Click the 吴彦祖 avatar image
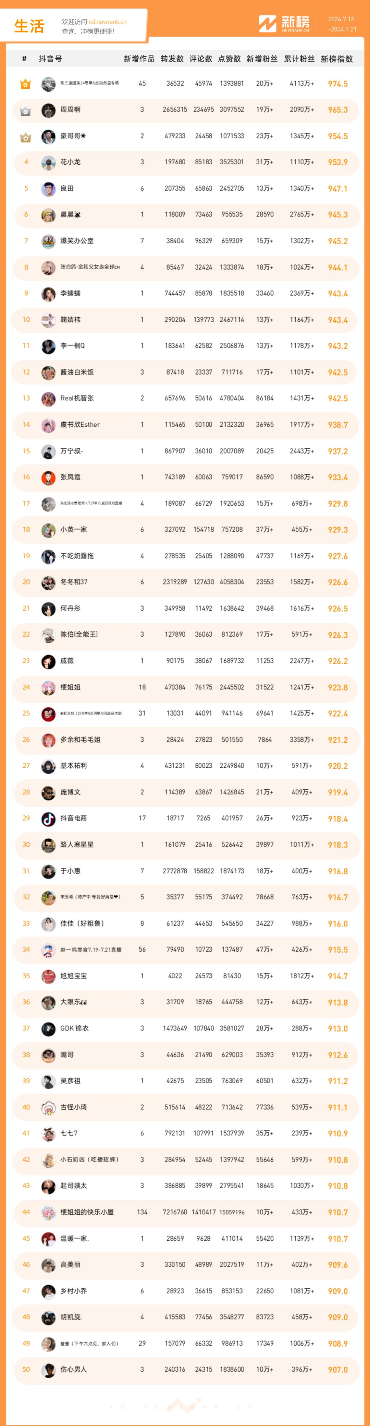 click(x=49, y=1081)
